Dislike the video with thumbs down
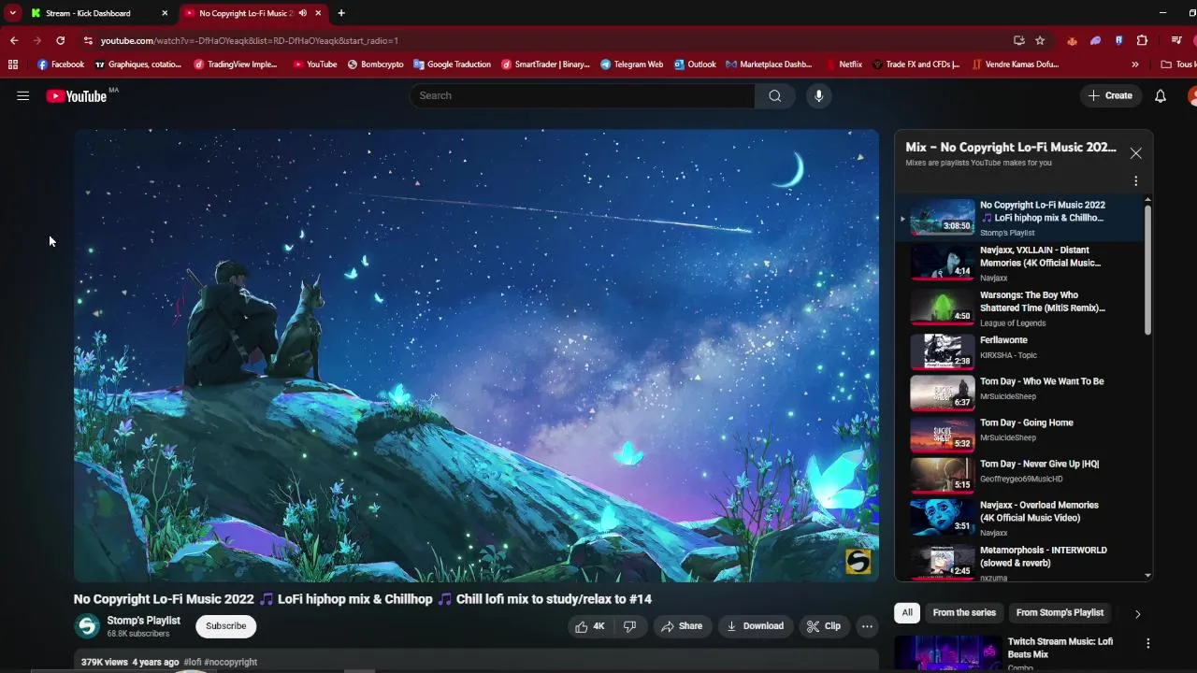This screenshot has height=673, width=1197. [630, 626]
